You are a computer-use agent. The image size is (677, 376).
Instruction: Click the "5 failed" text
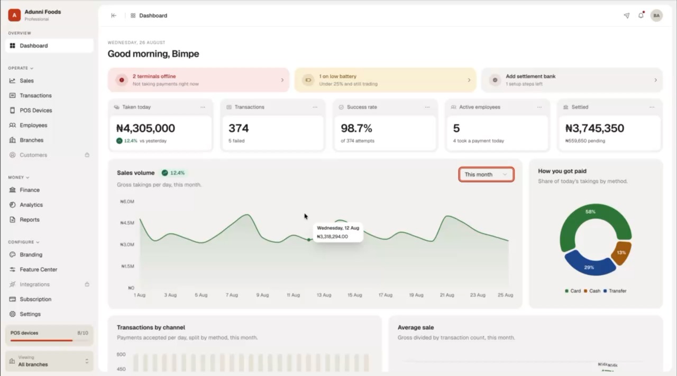tap(236, 141)
